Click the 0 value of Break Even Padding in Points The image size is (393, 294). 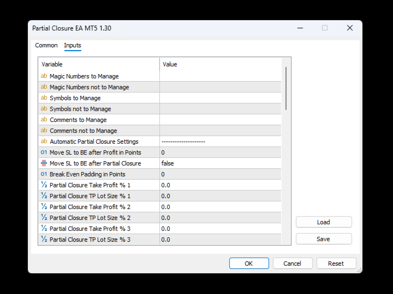[x=163, y=174]
